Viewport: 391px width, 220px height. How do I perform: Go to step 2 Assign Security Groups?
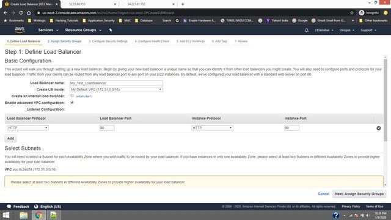[64, 41]
